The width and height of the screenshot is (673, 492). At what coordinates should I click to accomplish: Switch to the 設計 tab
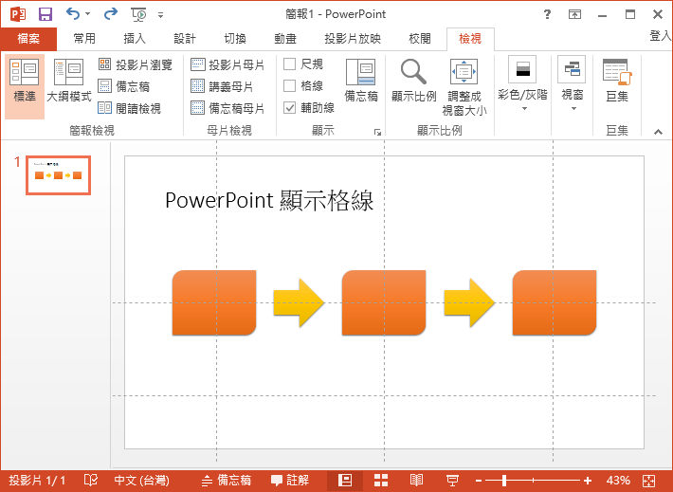(x=185, y=39)
